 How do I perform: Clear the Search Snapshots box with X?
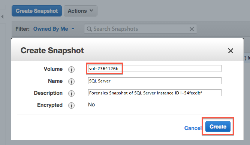(192, 29)
